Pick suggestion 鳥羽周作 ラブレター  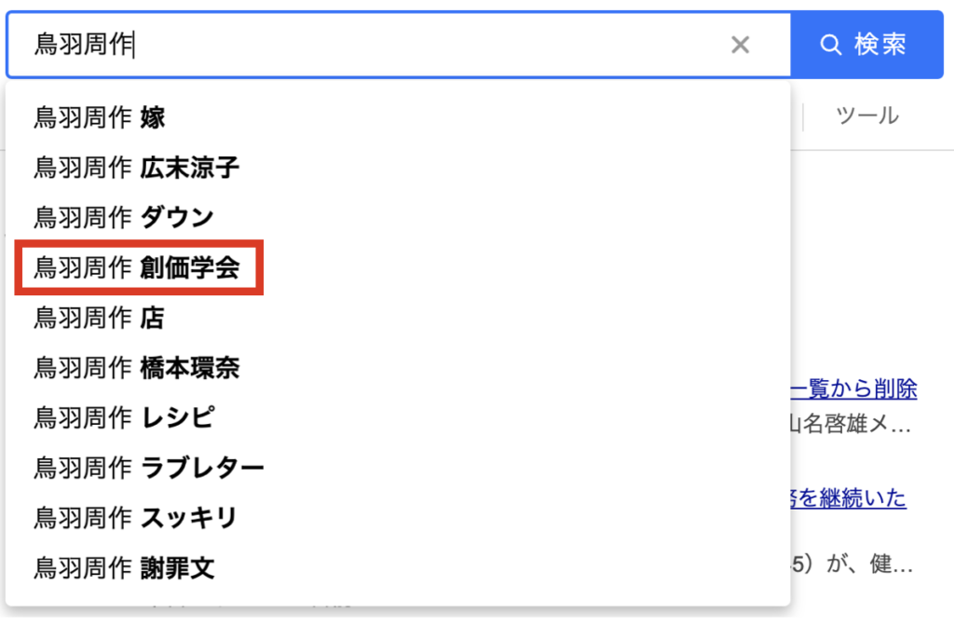point(399,468)
